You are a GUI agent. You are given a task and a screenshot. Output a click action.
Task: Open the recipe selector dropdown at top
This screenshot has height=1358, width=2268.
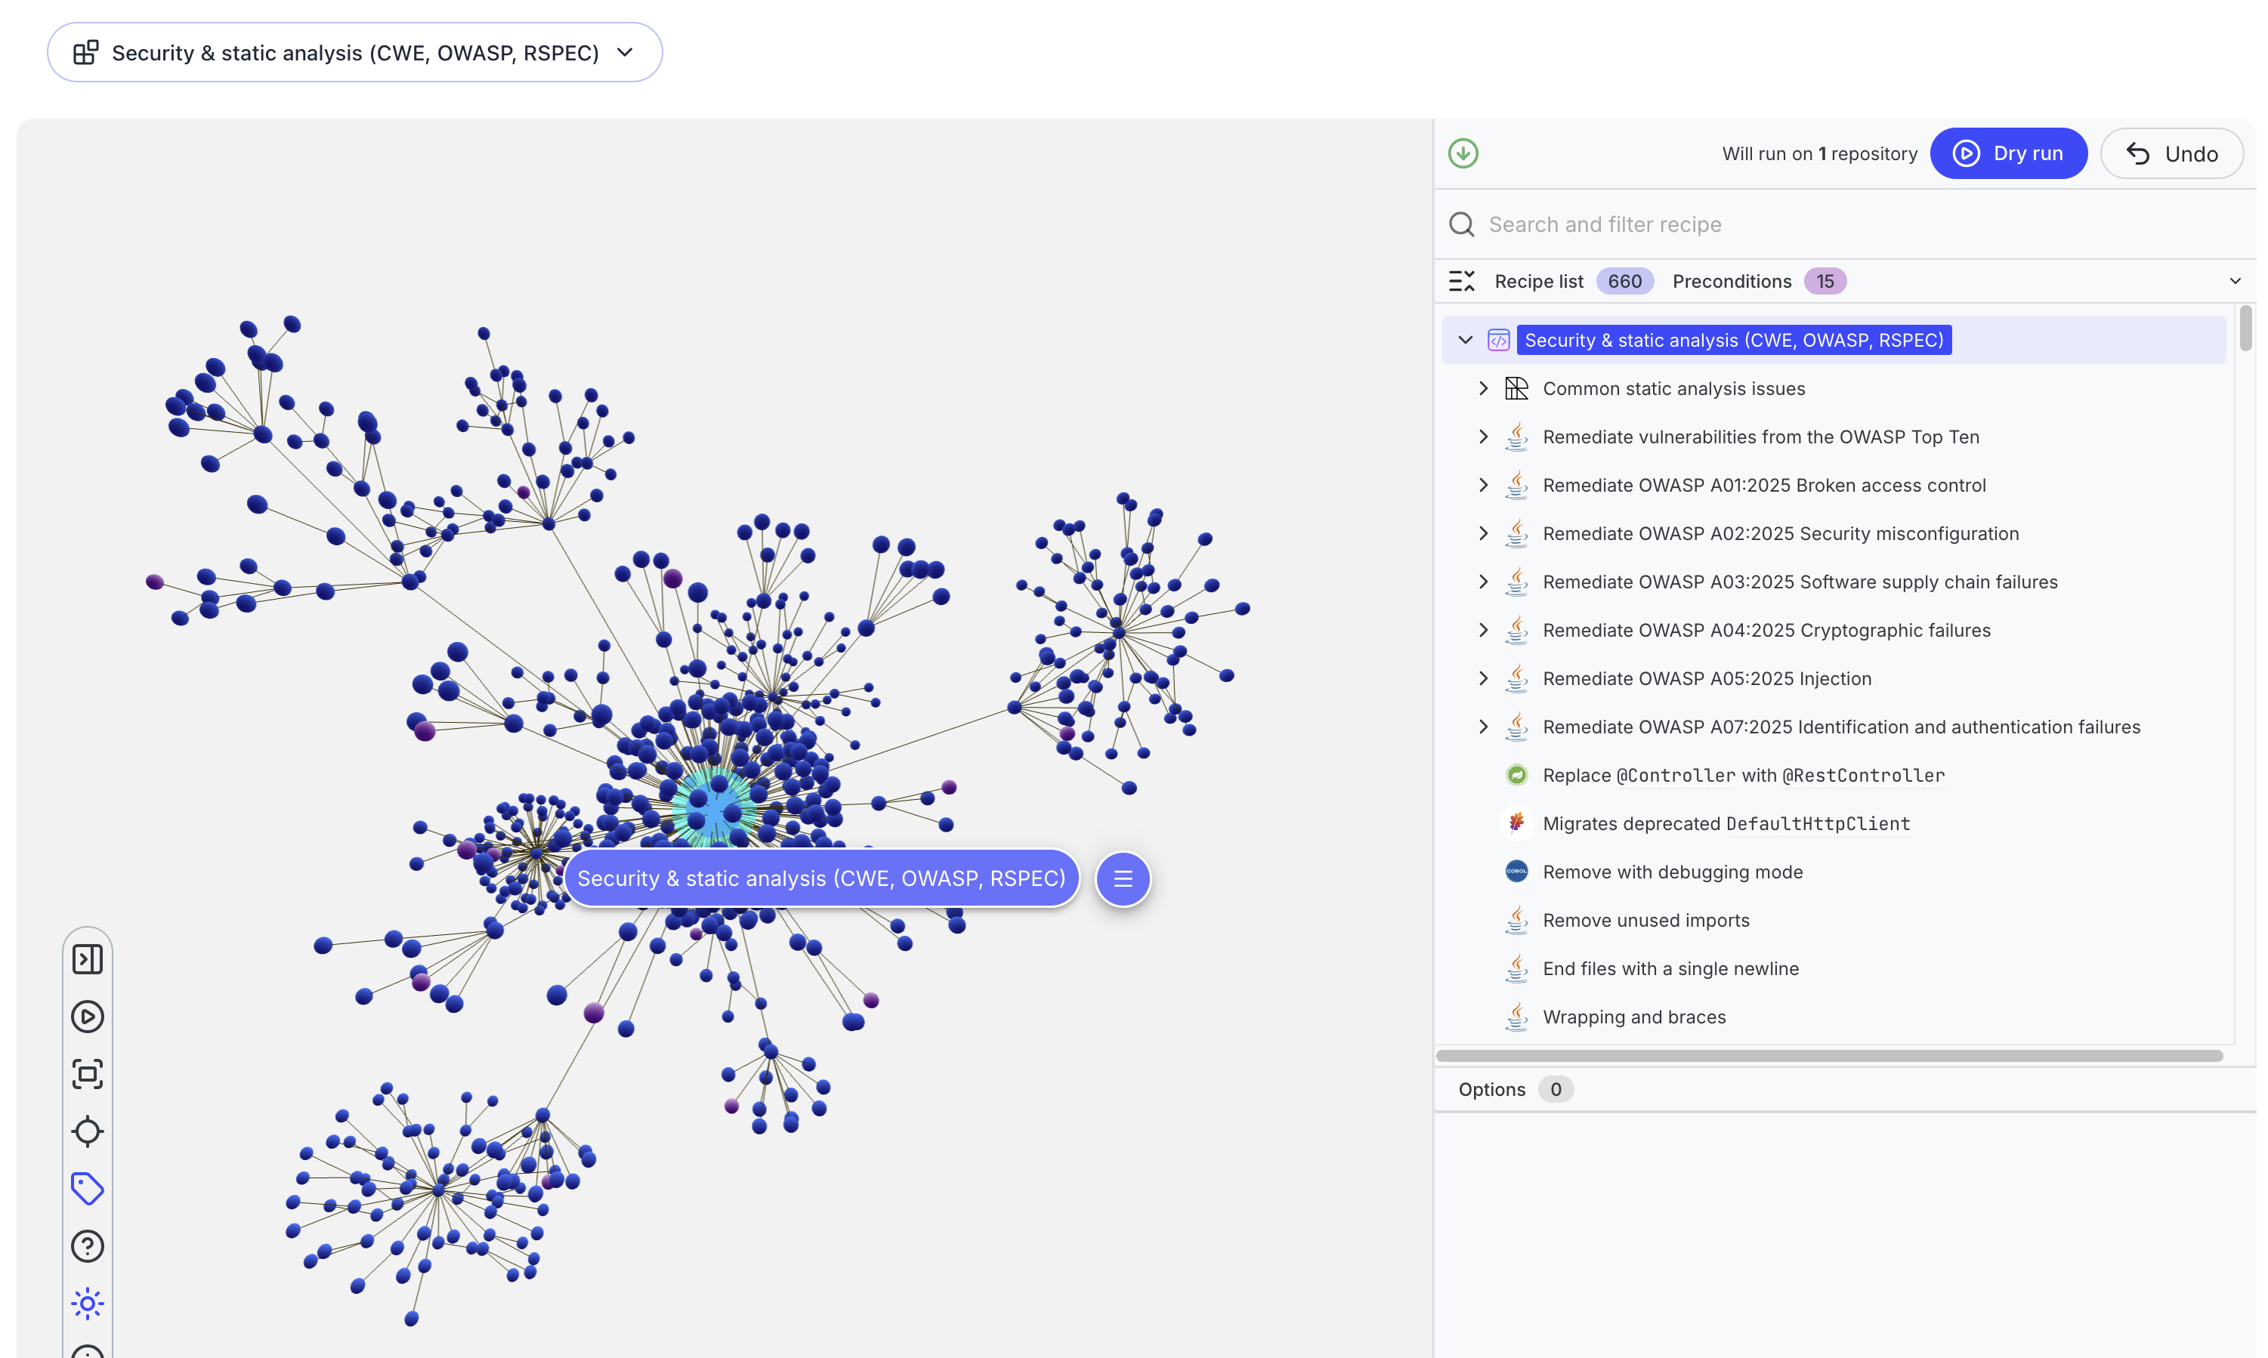tap(354, 53)
